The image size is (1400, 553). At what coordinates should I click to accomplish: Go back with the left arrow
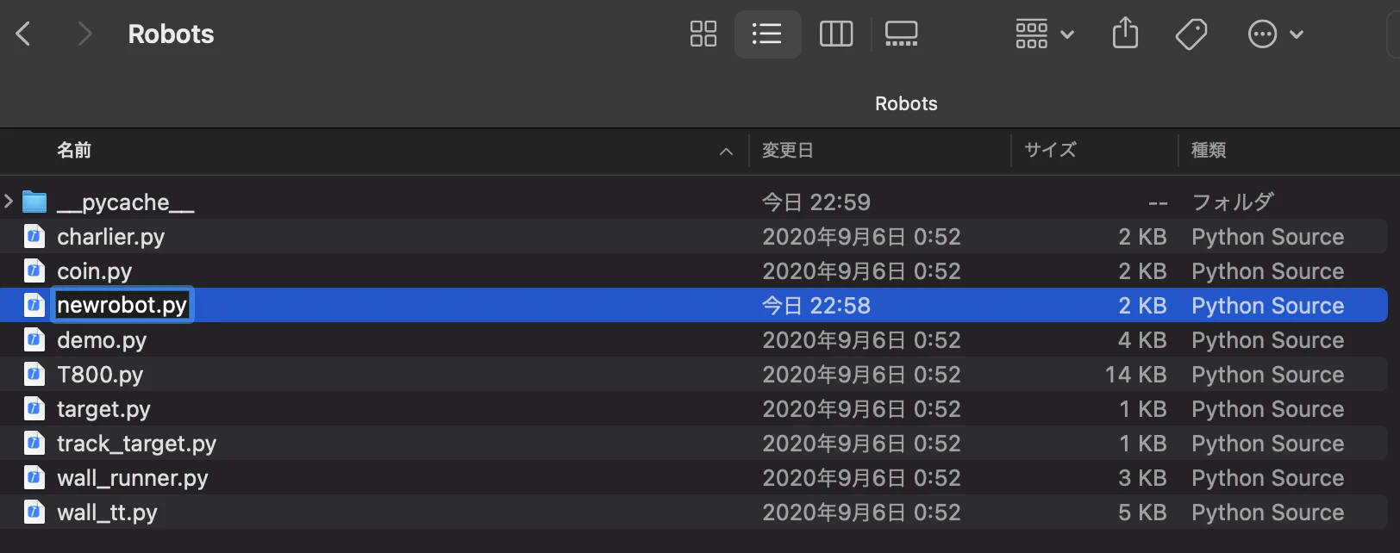tap(24, 34)
